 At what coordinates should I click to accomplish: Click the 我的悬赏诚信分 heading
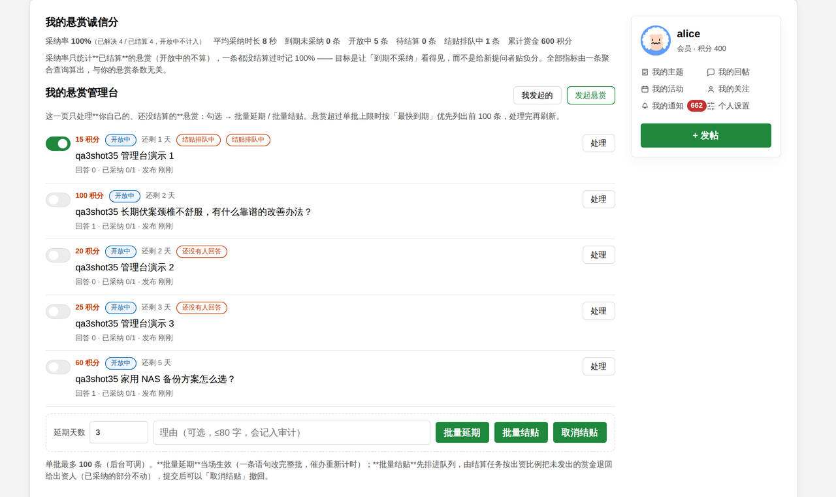(82, 22)
